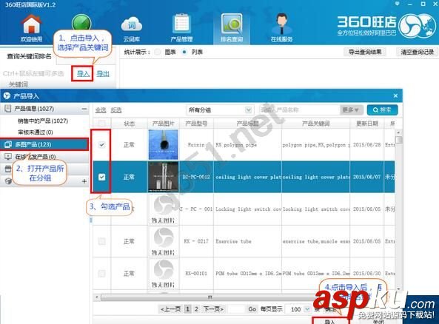This screenshot has height=324, width=439.
Task: Click Locking light switch title cell
Action: pyautogui.click(x=248, y=209)
